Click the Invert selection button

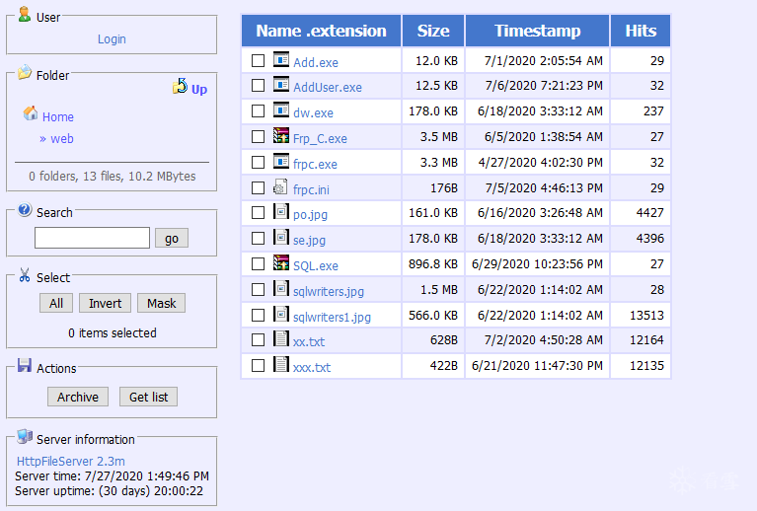[106, 303]
